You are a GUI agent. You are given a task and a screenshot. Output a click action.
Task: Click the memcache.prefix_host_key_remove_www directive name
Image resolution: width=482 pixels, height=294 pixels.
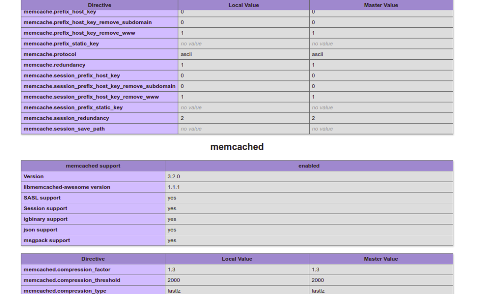79,33
